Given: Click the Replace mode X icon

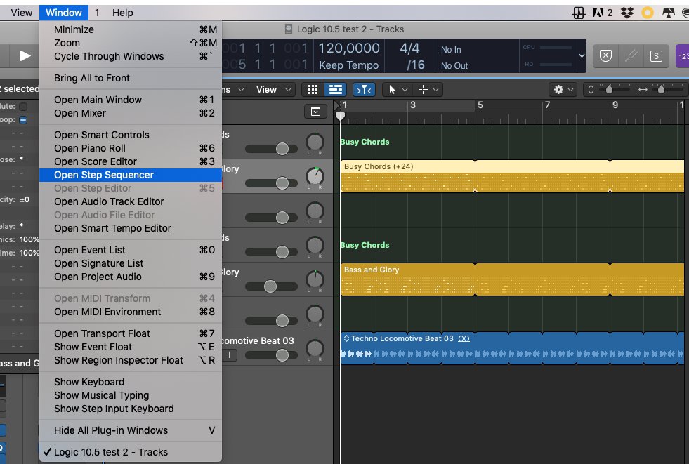Looking at the screenshot, I should pyautogui.click(x=606, y=56).
